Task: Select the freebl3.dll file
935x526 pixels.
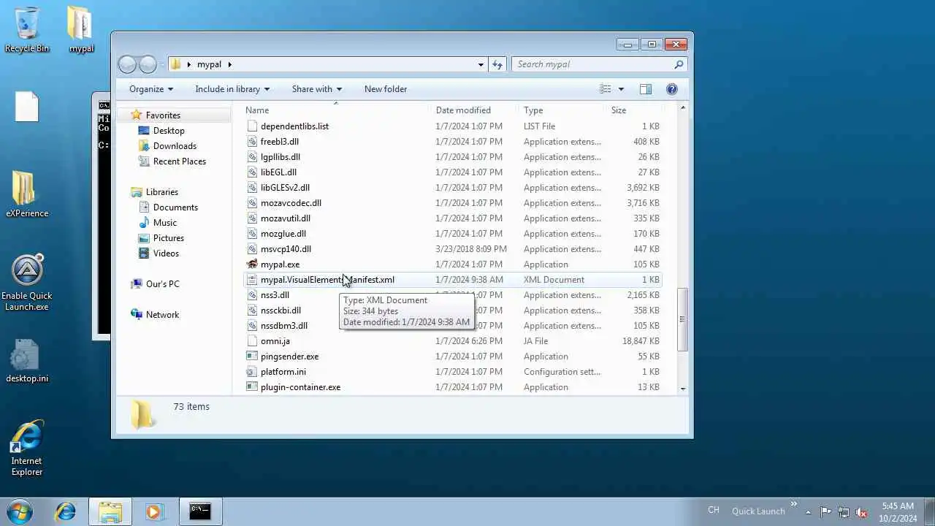Action: pos(280,142)
